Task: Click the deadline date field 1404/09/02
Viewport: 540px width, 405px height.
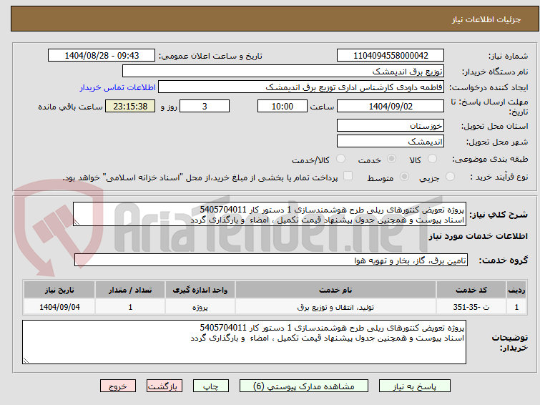Action: [391, 106]
